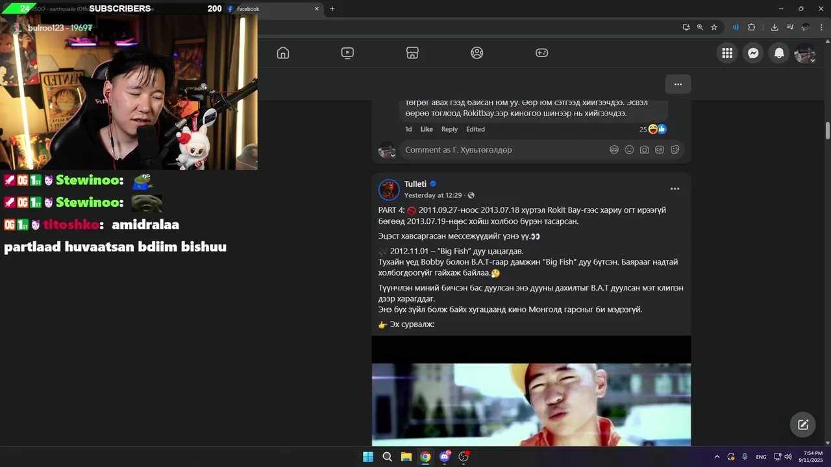Click the post's public audience globe

(471, 195)
